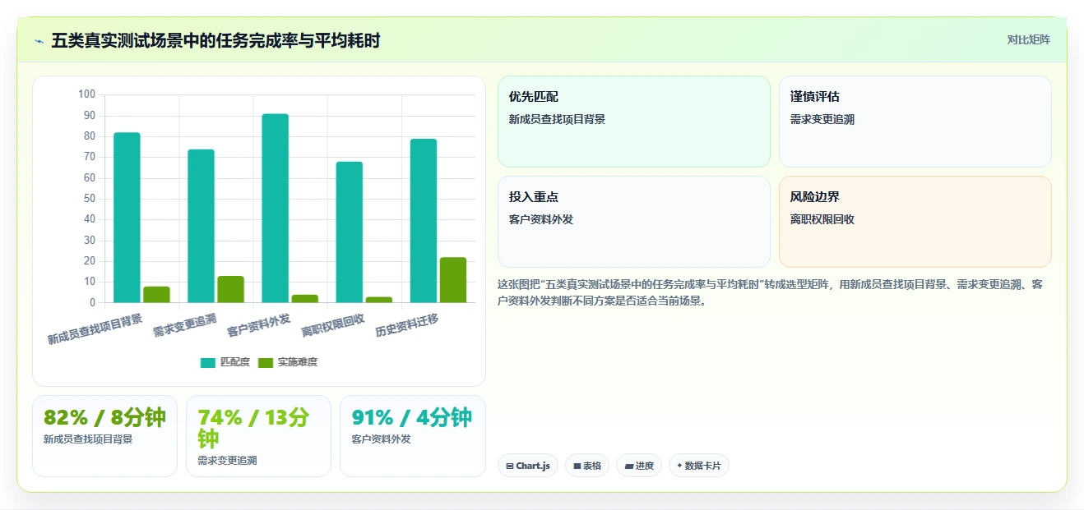
Task: Select the teal 匹配度 bar for 离职权限回收
Action: 350,232
